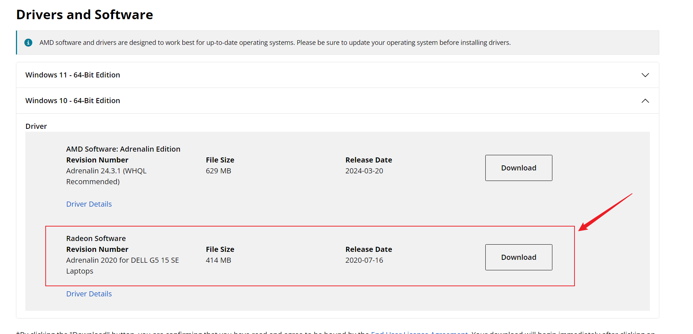Expand the Windows 11 chevron down arrow
This screenshot has height=334, width=693.
tap(645, 75)
